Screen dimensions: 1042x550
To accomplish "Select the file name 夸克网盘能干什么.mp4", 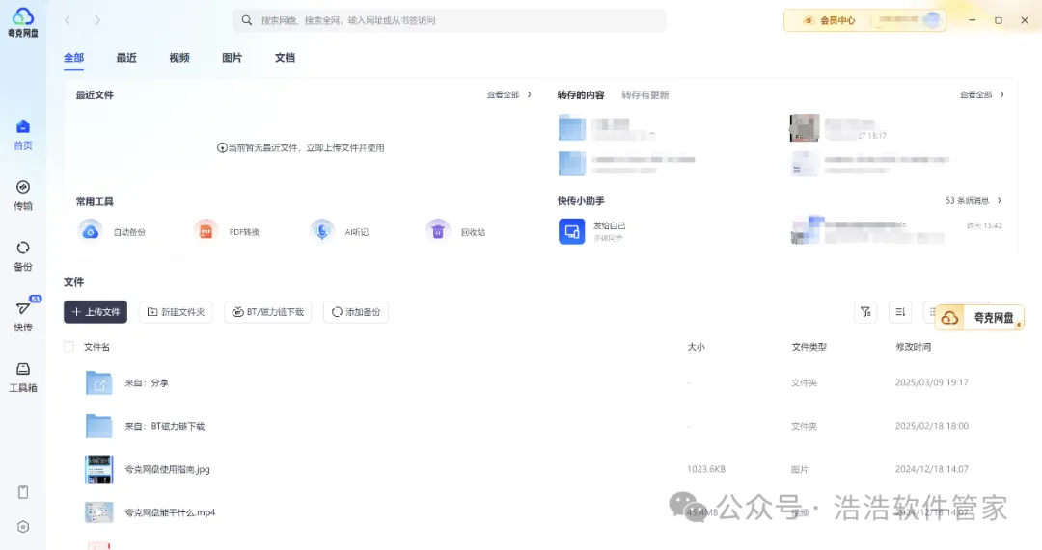I will tap(170, 512).
